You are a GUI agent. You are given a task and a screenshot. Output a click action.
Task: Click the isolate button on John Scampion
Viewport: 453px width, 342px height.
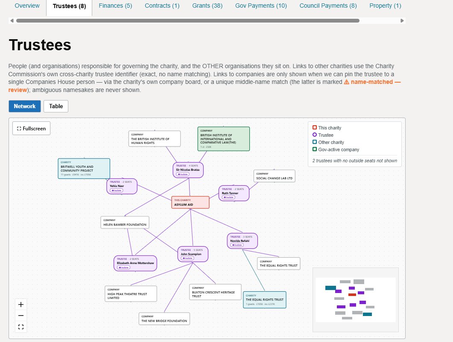point(187,258)
